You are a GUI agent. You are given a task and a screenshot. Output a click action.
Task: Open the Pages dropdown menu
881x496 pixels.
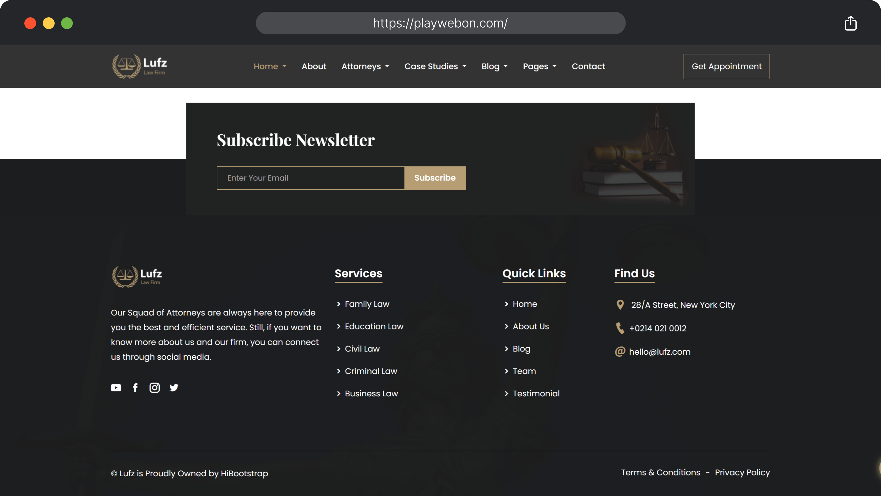click(539, 66)
